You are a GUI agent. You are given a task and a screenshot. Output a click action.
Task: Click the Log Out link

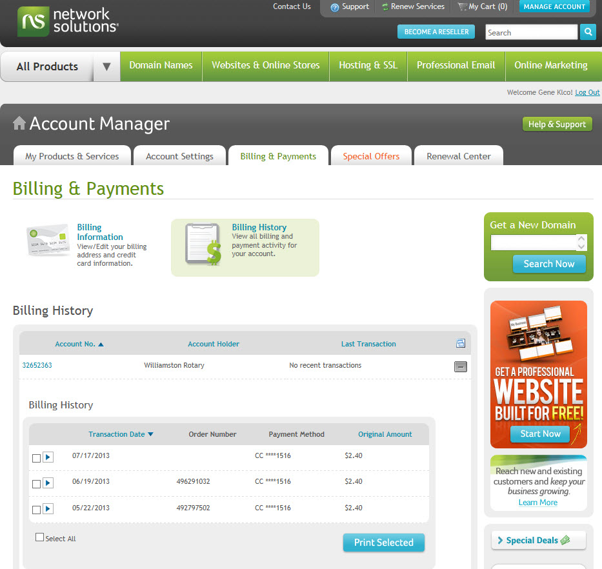(587, 92)
